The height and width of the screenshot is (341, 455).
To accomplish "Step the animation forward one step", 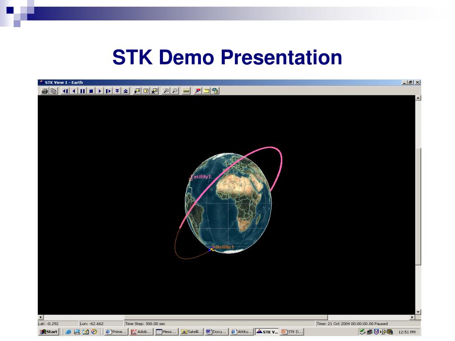I will pyautogui.click(x=108, y=91).
